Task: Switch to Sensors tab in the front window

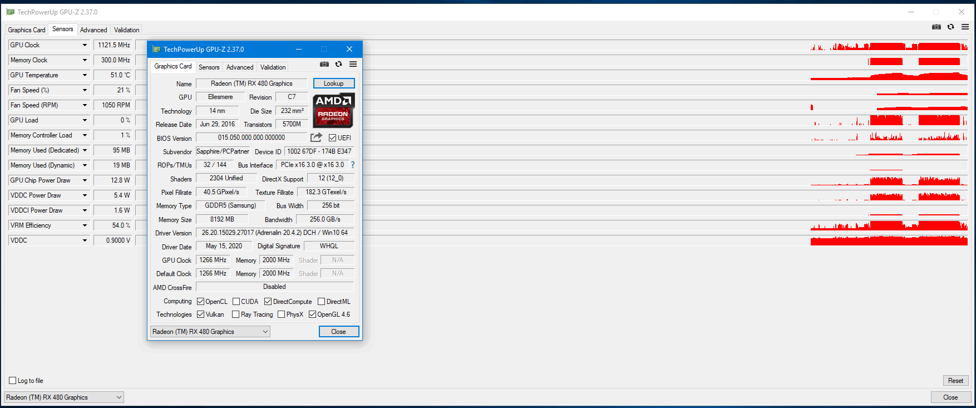Action: click(209, 67)
